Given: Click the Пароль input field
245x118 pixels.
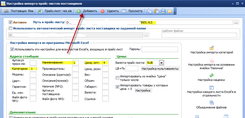Looking at the screenshot, I should 160,49.
